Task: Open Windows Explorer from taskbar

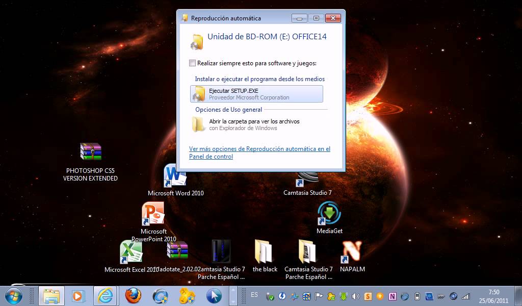Action: pos(51,296)
